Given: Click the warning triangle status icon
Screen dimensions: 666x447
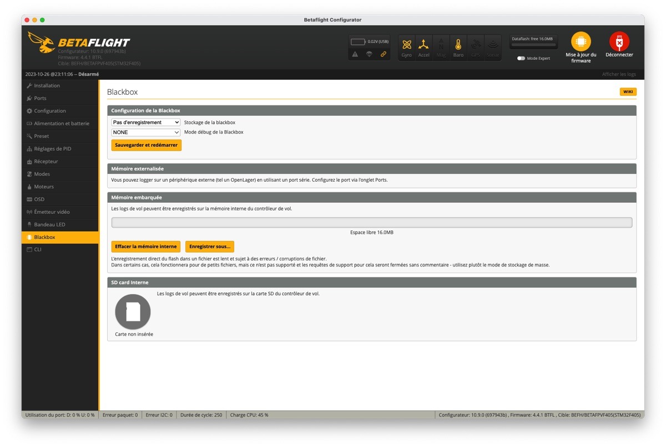Looking at the screenshot, I should 355,54.
